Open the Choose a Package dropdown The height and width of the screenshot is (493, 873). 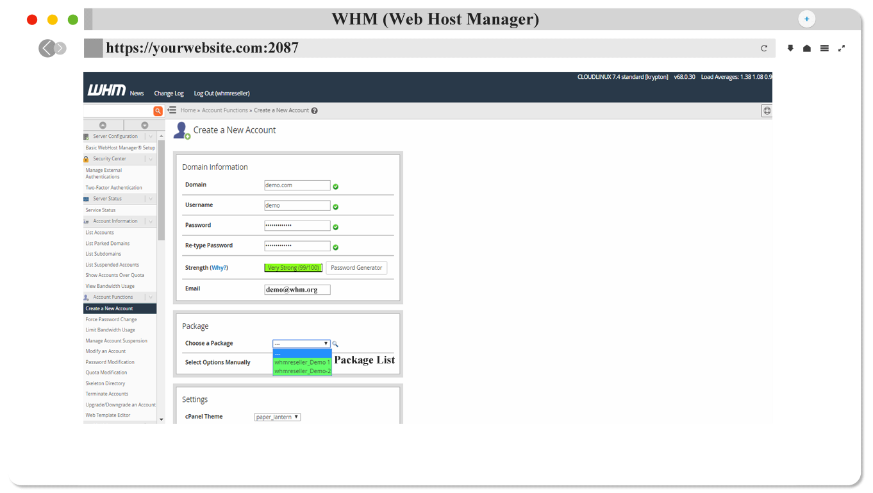click(301, 344)
